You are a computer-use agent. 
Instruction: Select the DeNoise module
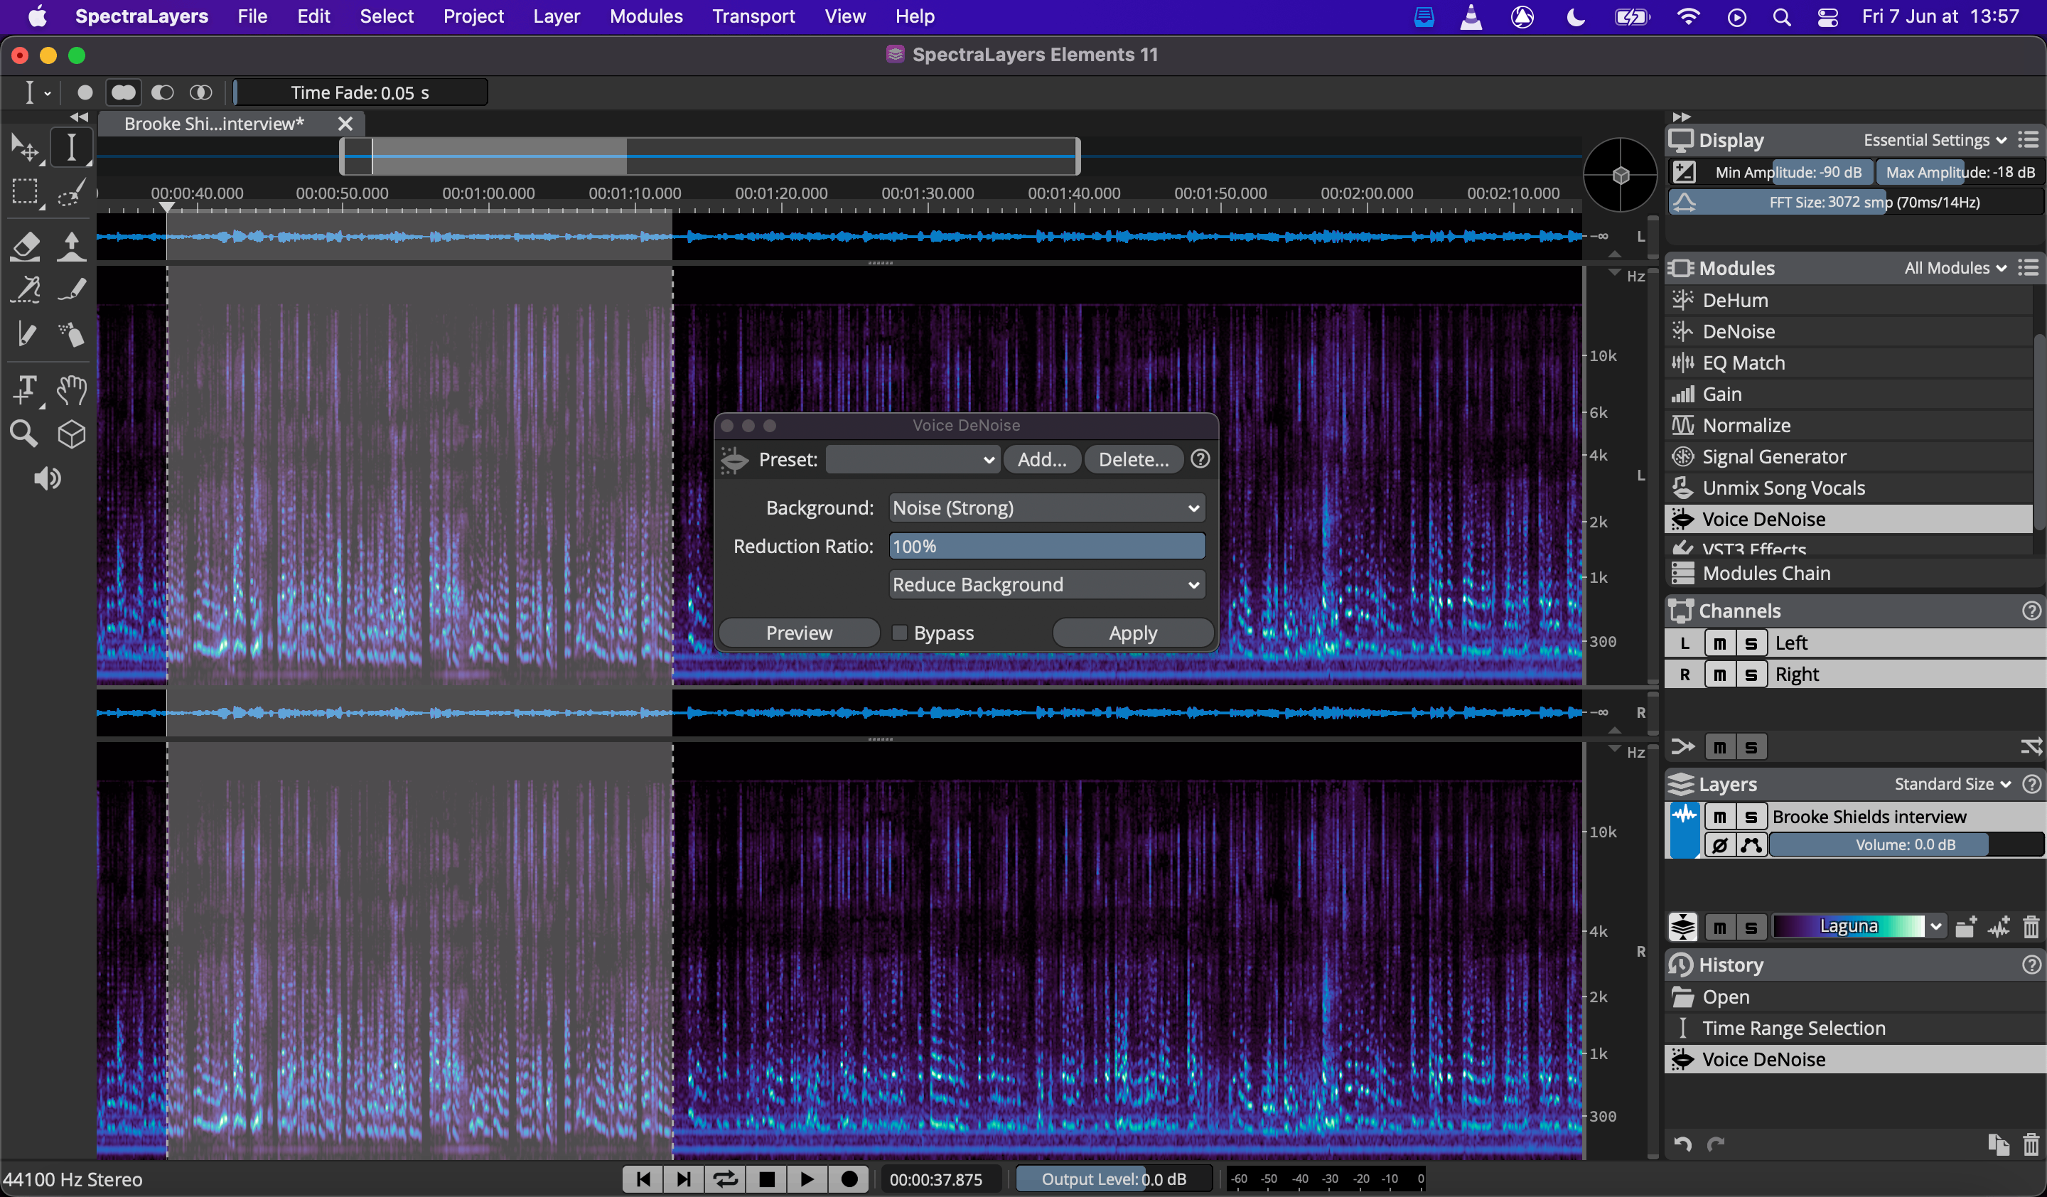tap(1848, 331)
